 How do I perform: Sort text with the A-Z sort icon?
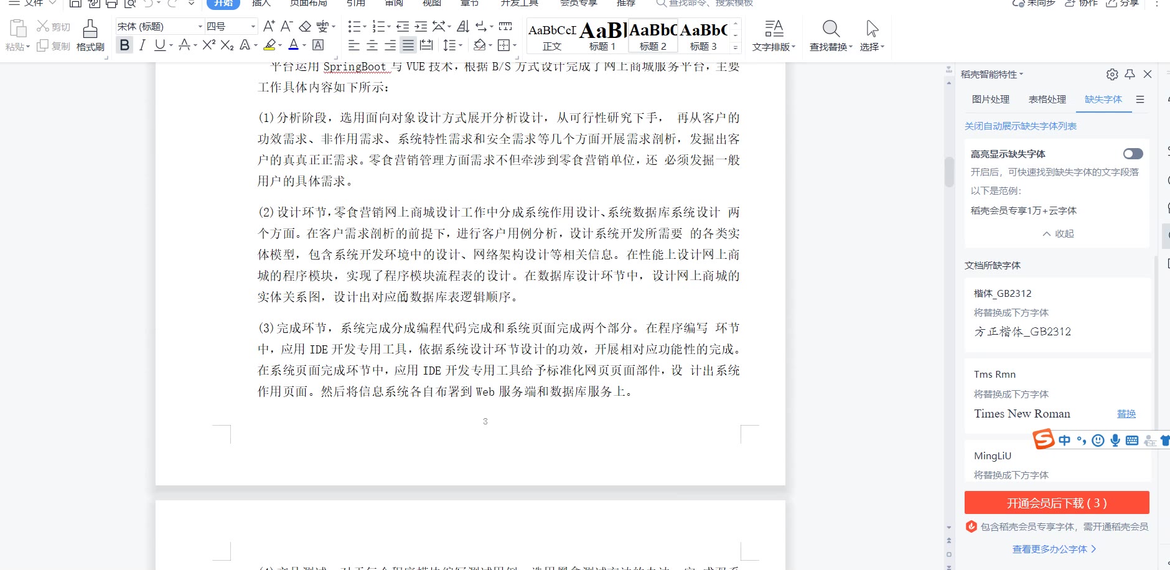pyautogui.click(x=463, y=26)
